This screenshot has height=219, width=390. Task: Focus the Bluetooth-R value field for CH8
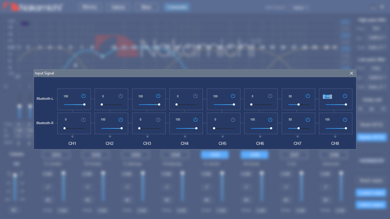point(327,120)
